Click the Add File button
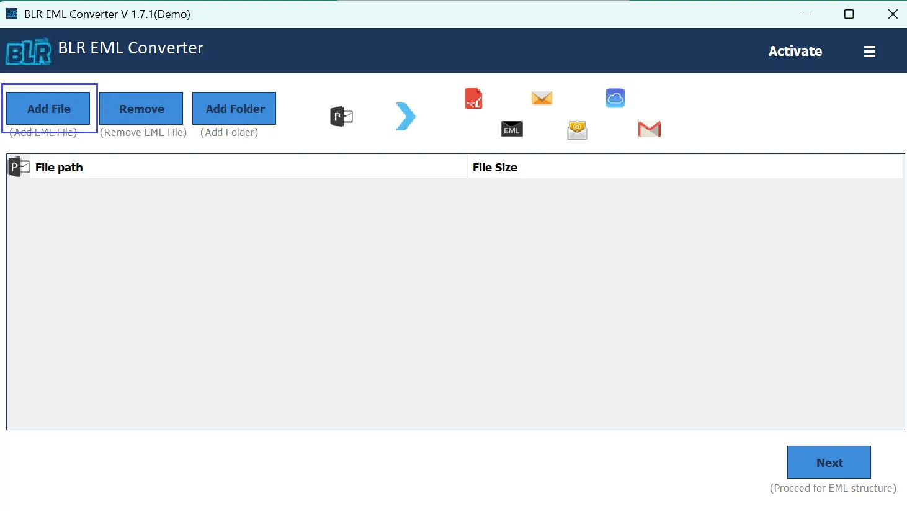This screenshot has height=511, width=907. (48, 108)
